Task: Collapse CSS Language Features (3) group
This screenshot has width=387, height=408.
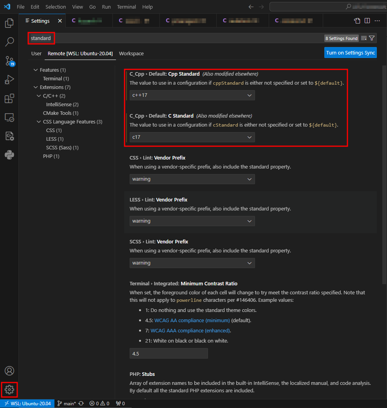Action: pos(39,121)
